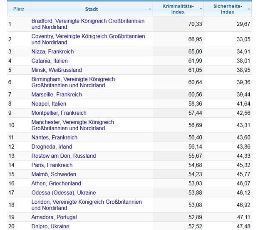
Task: Open Malmö, Schweden link
Action: tap(54, 174)
